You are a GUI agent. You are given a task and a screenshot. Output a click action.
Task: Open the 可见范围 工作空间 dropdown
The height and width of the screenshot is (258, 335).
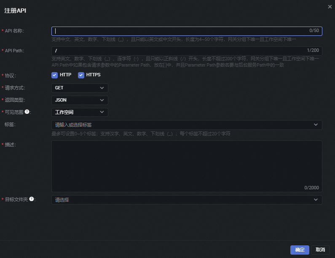[80, 112]
